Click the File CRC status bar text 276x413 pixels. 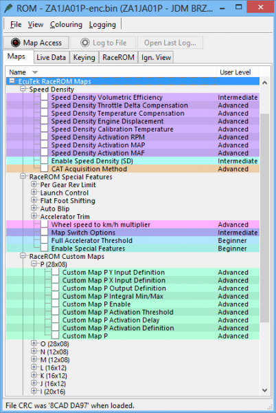tap(69, 405)
